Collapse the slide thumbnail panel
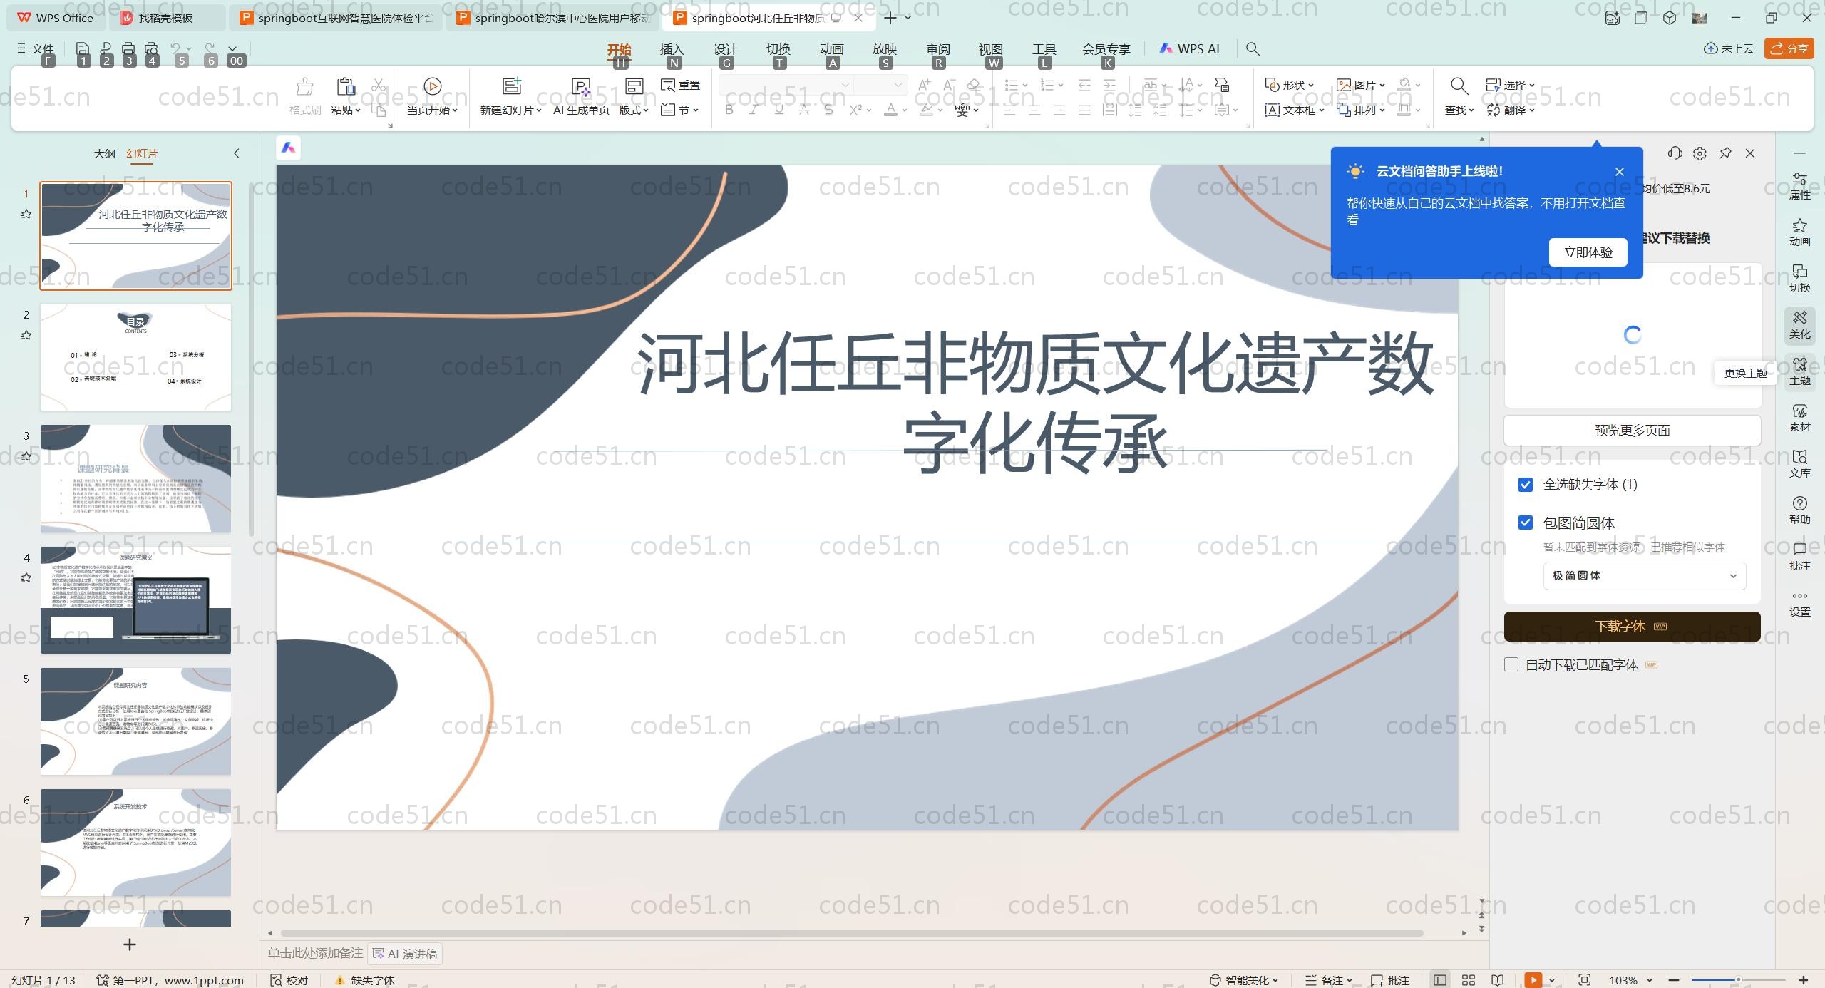Image resolution: width=1825 pixels, height=988 pixels. coord(237,153)
